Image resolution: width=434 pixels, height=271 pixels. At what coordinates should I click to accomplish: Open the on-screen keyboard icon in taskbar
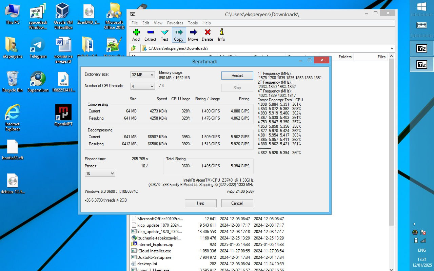(x=421, y=25)
